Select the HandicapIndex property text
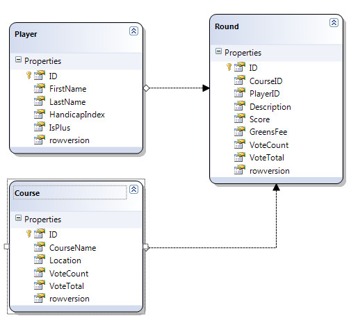The width and height of the screenshot is (351, 323). point(77,115)
